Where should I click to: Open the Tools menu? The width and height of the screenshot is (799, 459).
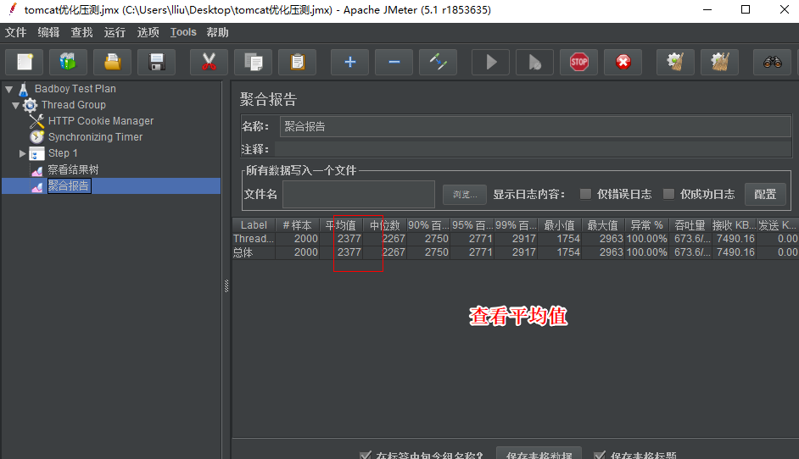183,32
